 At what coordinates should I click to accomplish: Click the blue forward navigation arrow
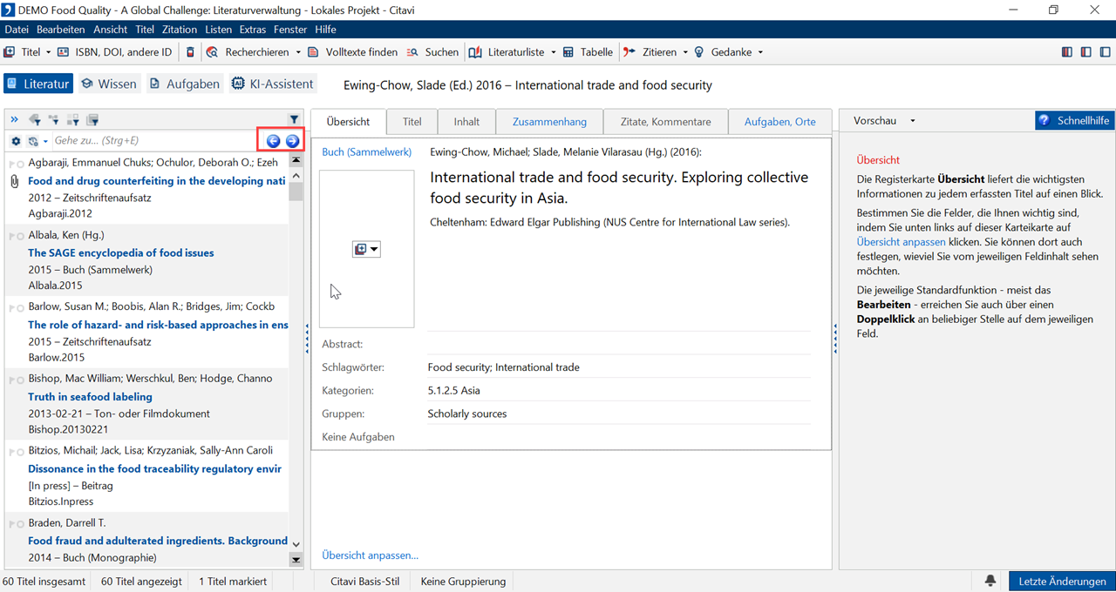(x=292, y=141)
